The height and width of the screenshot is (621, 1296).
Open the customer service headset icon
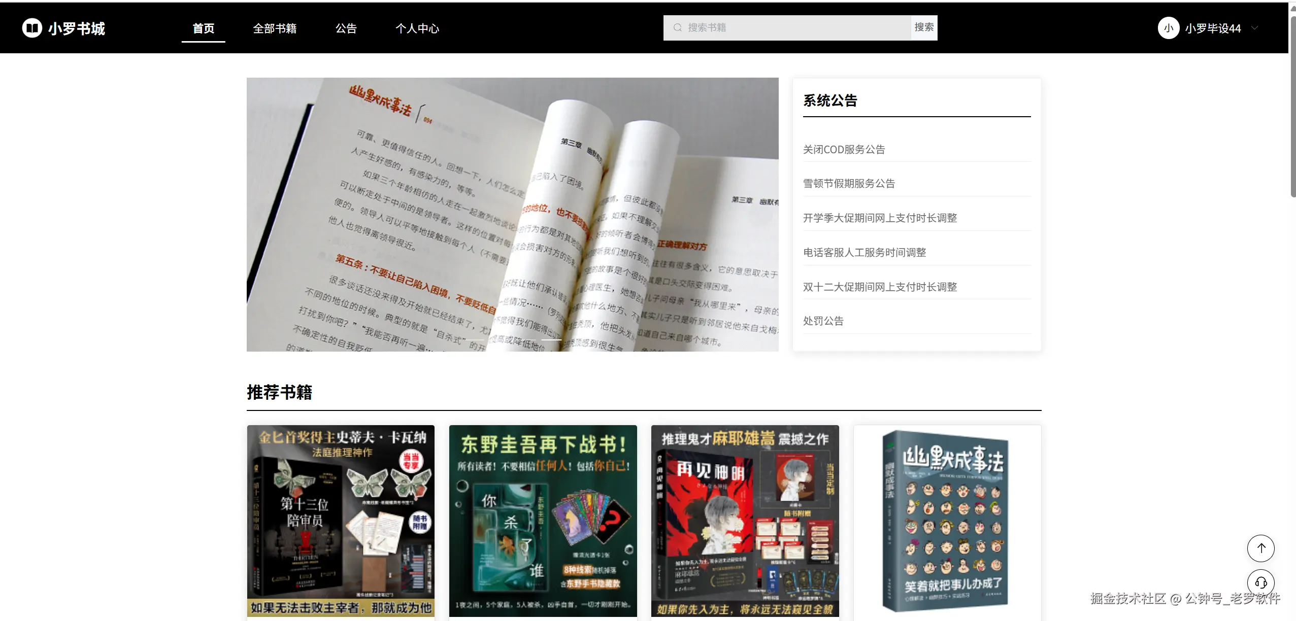click(1260, 582)
